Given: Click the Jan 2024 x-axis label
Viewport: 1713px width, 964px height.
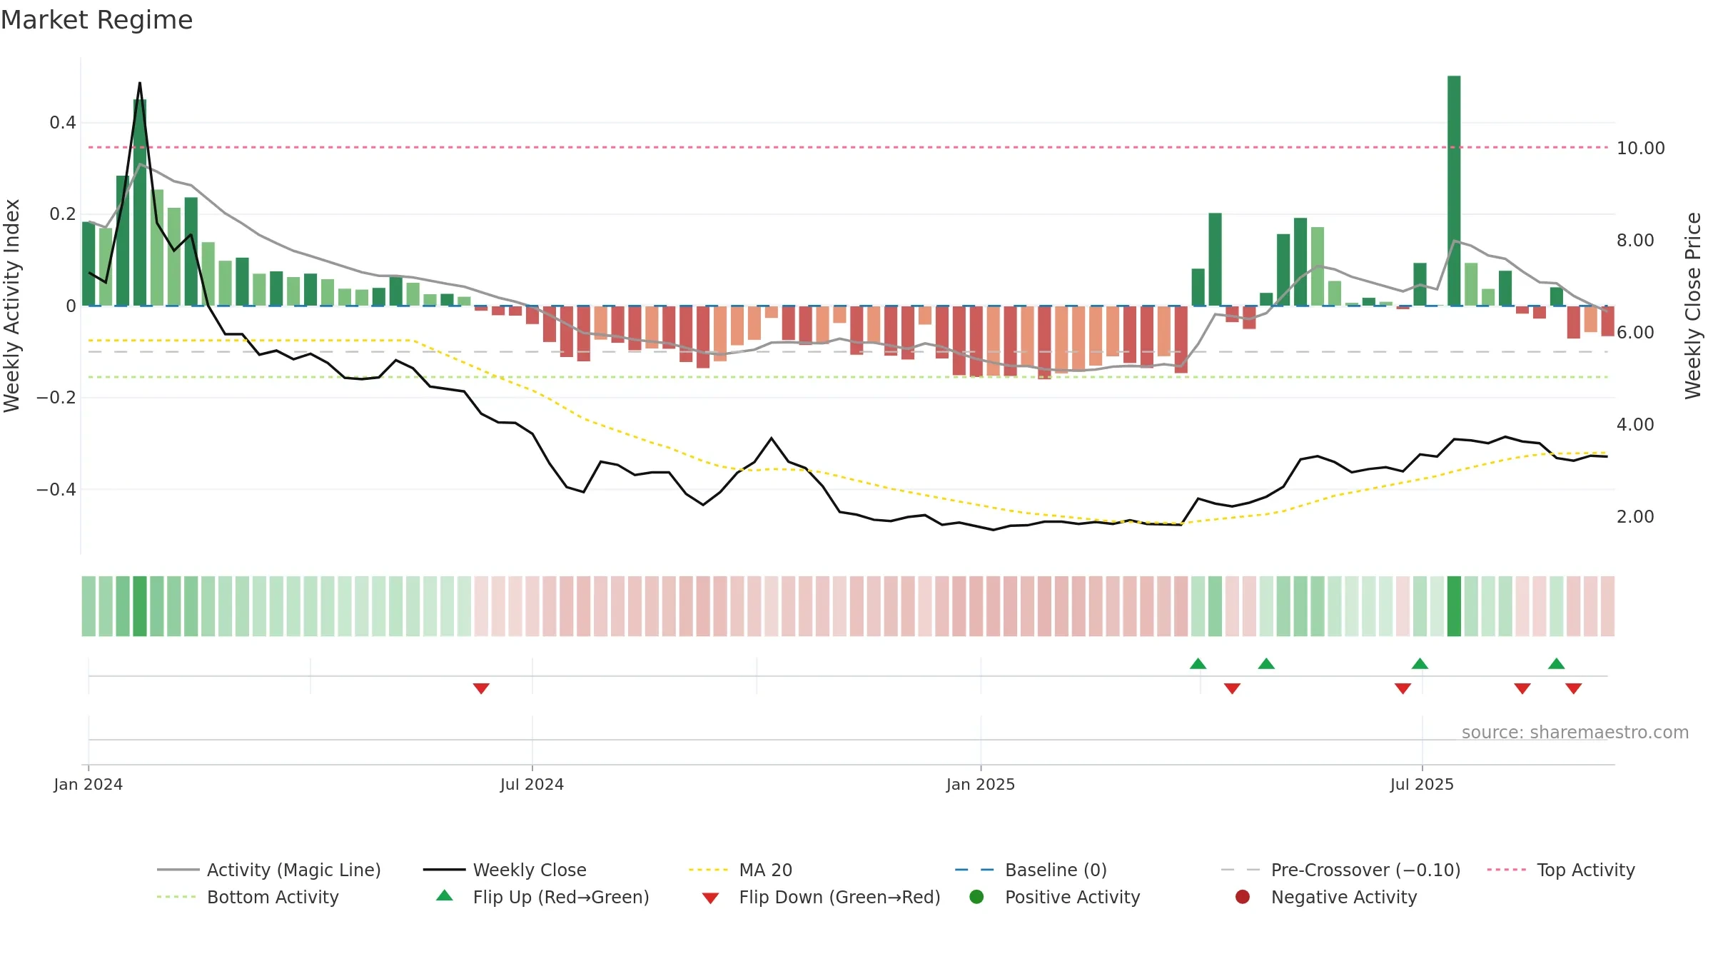Looking at the screenshot, I should [89, 785].
